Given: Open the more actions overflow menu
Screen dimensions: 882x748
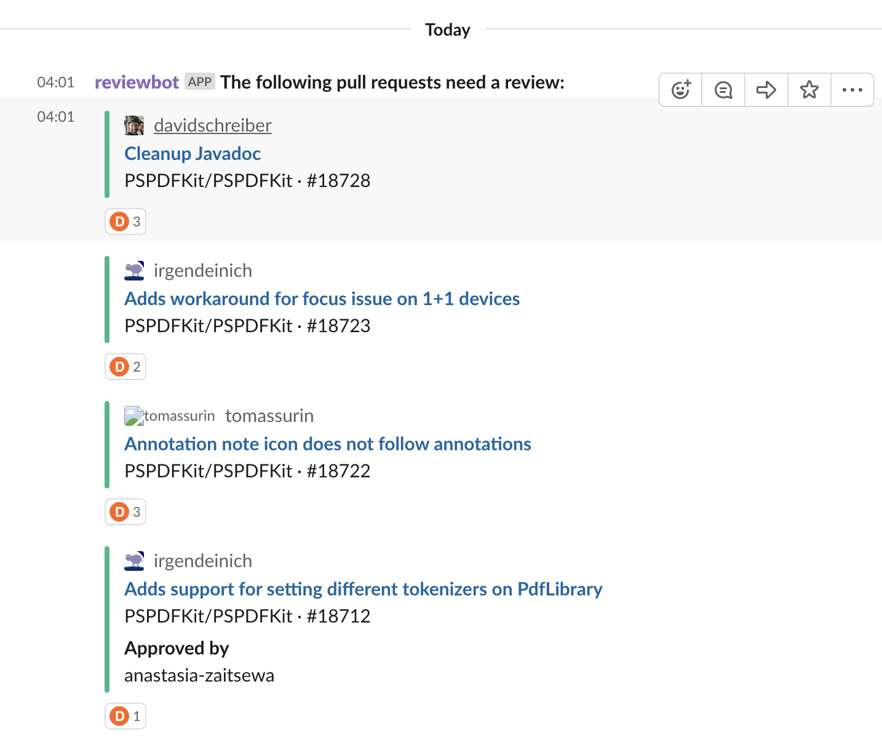Looking at the screenshot, I should [x=852, y=89].
